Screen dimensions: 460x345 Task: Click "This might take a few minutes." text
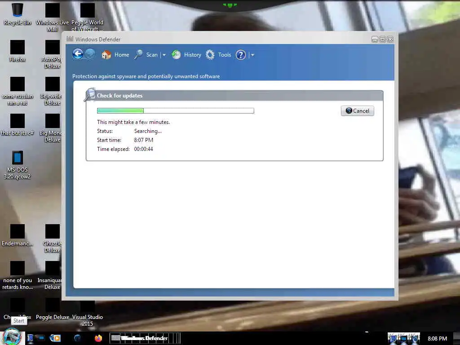coord(133,122)
